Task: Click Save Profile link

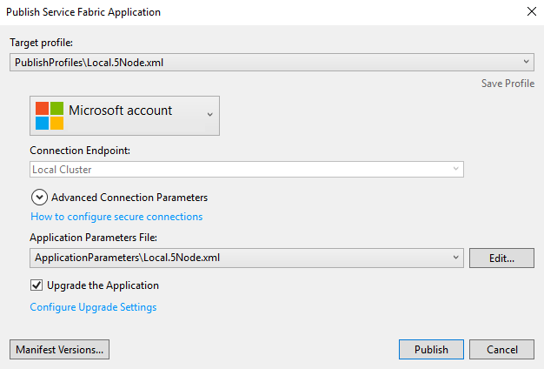Action: point(508,84)
